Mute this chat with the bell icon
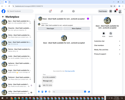 [104, 33]
